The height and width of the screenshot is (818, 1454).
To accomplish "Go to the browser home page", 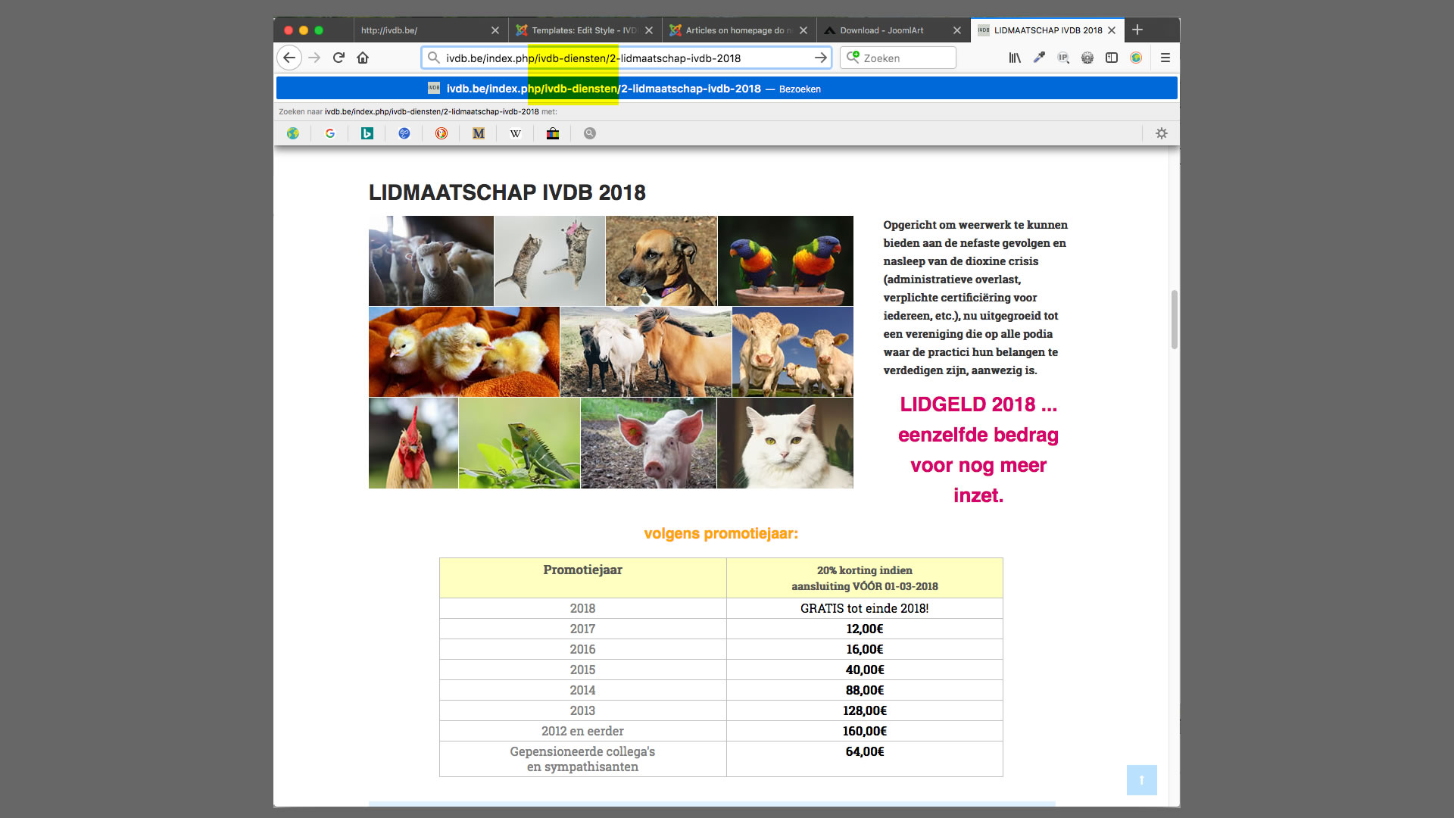I will tap(363, 58).
